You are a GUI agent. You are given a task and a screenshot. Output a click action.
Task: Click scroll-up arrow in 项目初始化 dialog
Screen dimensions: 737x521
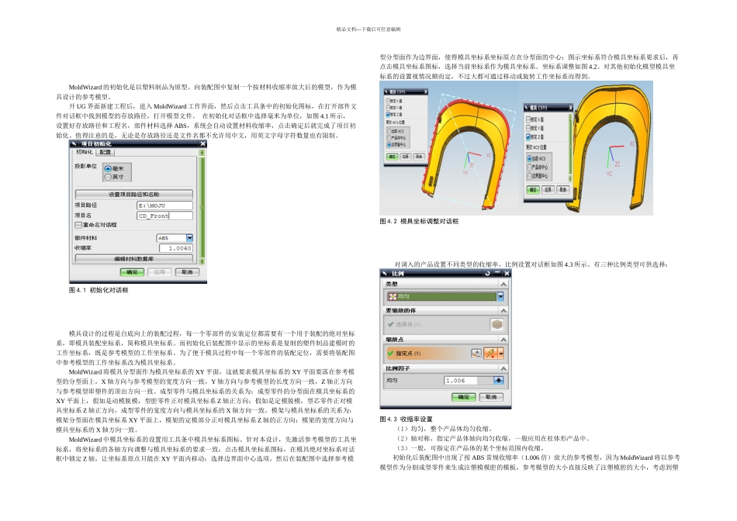[x=202, y=153]
